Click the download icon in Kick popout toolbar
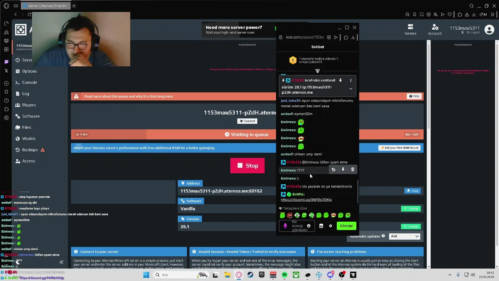 pos(353,37)
